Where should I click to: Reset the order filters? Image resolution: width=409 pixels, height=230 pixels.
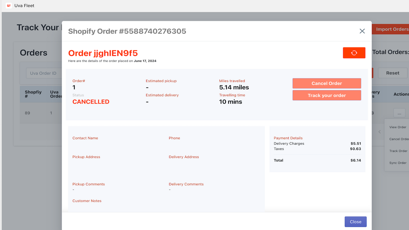392,73
